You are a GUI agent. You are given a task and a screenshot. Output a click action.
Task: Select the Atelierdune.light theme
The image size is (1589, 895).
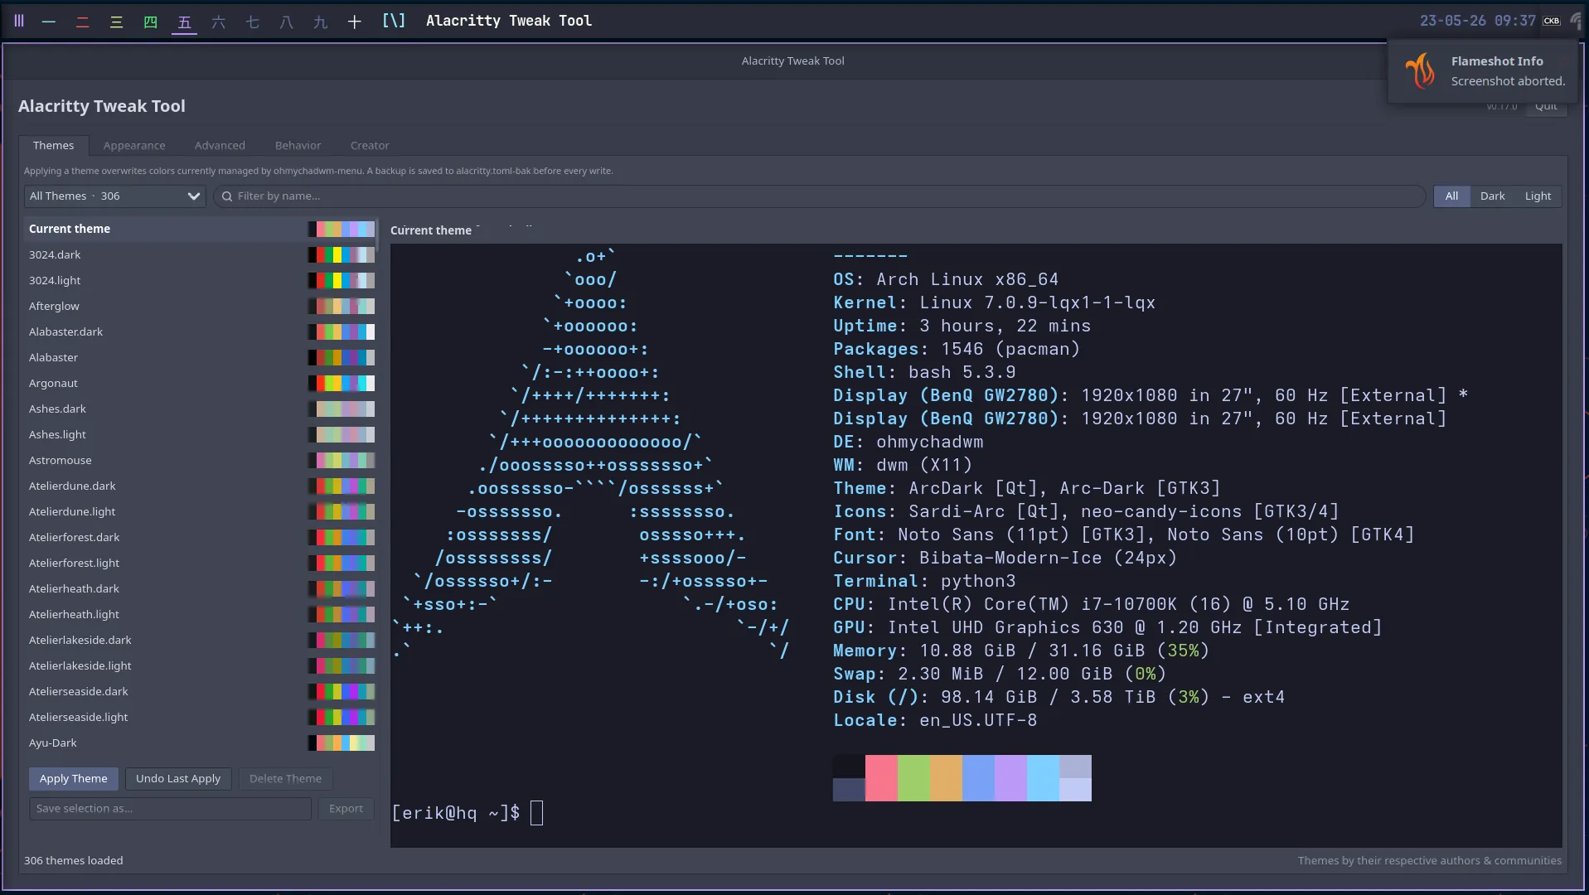[x=201, y=511]
